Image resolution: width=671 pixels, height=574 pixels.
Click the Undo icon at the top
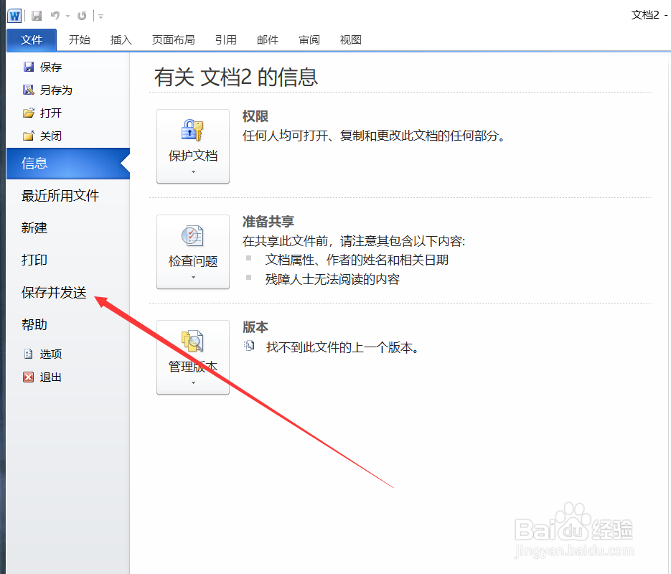(x=54, y=15)
